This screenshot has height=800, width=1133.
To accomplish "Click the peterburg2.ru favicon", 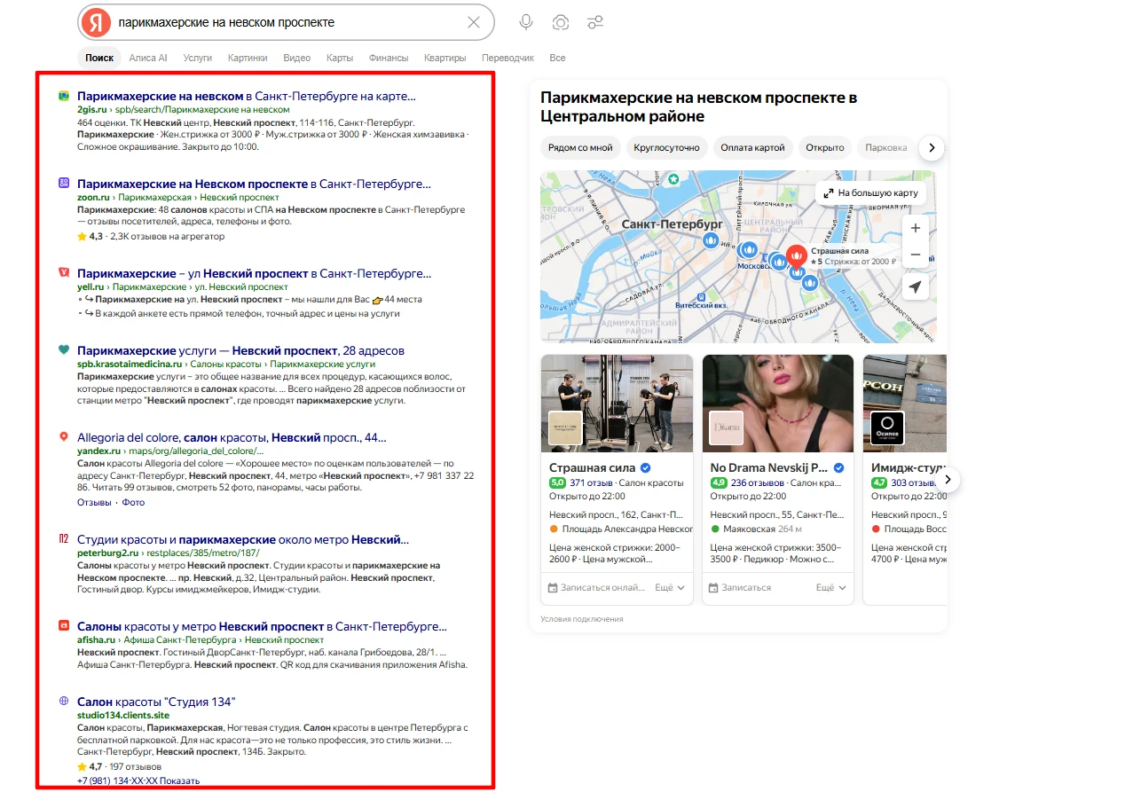I will point(64,539).
